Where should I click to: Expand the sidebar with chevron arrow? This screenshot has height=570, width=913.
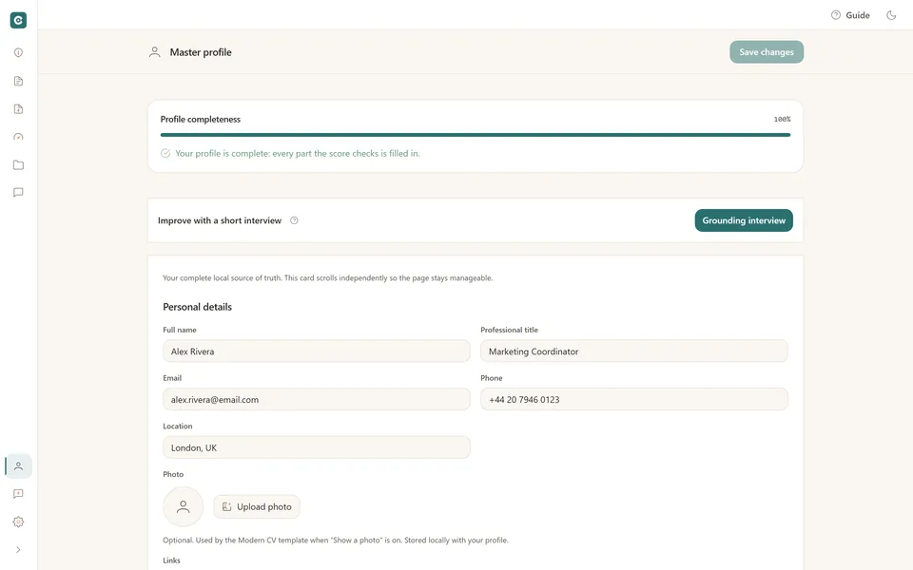18,550
